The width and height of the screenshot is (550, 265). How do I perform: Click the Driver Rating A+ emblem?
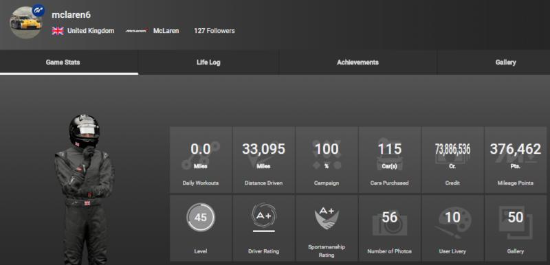[264, 216]
